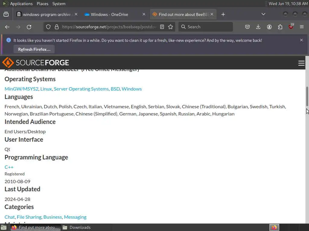
Task: Click the Qt user interface text
Action: pyautogui.click(x=7, y=149)
